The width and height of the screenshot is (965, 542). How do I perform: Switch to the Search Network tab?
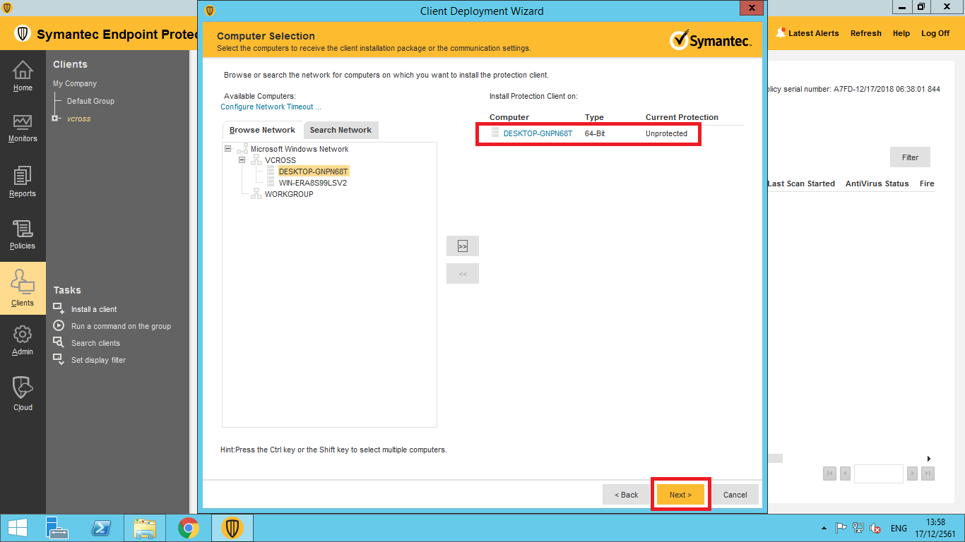tap(341, 130)
